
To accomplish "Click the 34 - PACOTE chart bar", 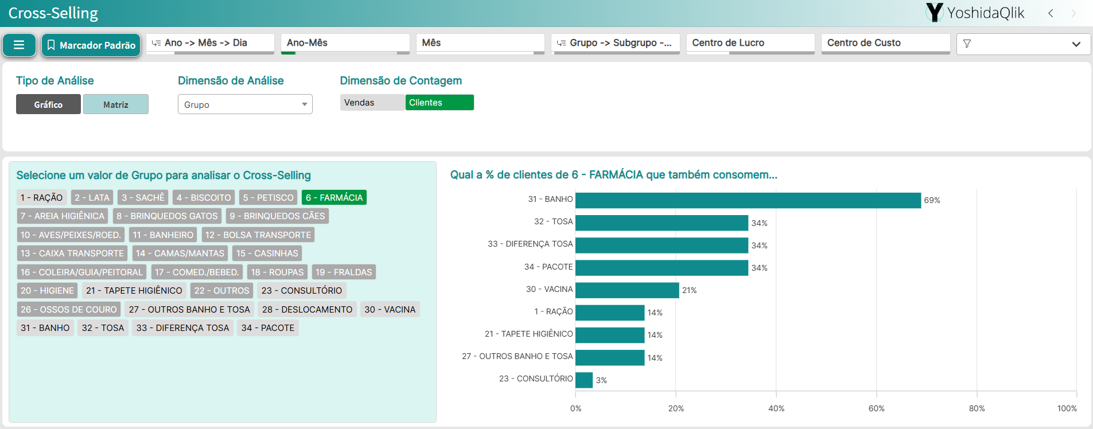I will pyautogui.click(x=662, y=268).
